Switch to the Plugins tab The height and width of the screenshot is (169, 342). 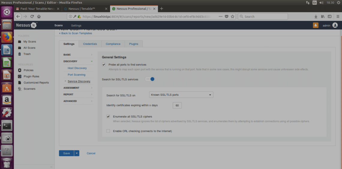(133, 44)
